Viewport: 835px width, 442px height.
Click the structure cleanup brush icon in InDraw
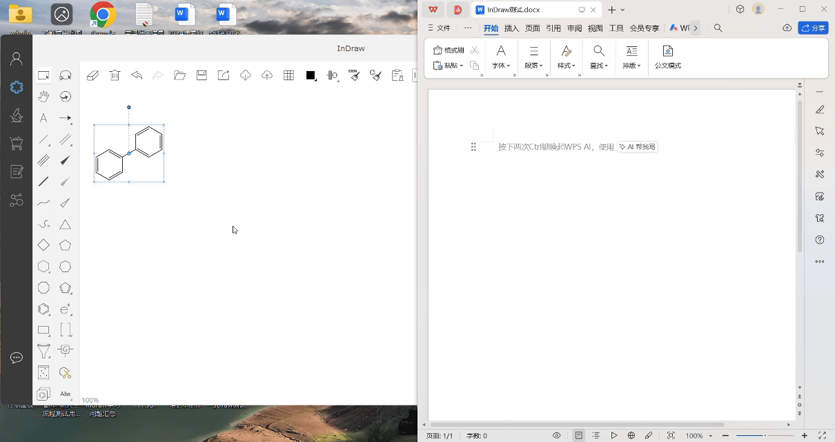click(x=376, y=75)
